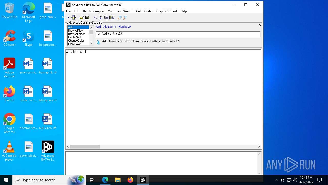Click editor horizontal scroll right arrow
328x185 pixels.
tap(259, 146)
